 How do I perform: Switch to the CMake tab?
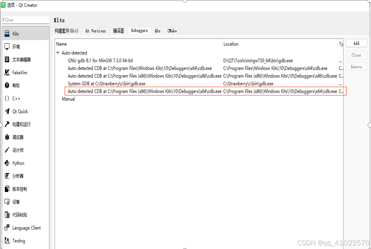pyautogui.click(x=172, y=31)
